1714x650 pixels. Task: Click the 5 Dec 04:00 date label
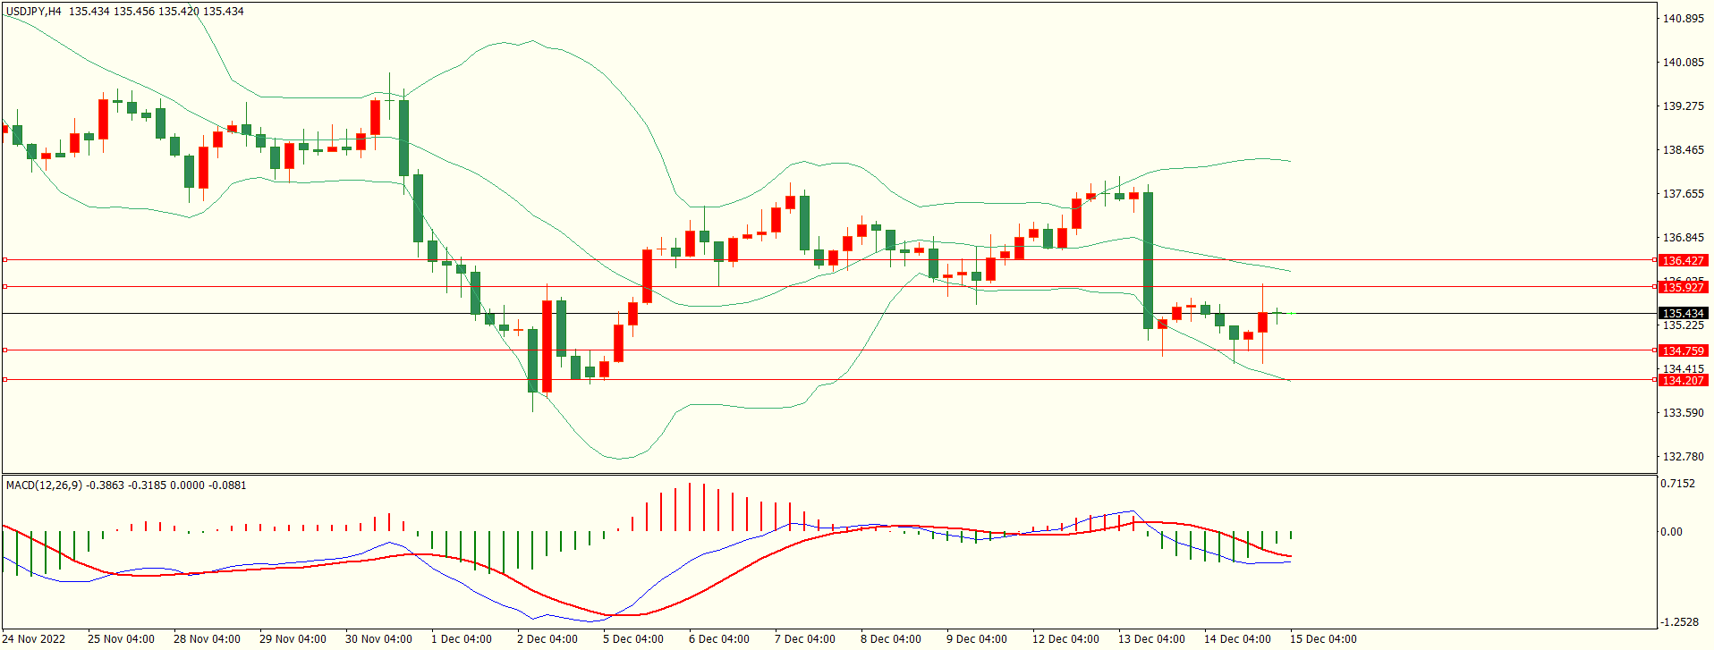(x=633, y=639)
